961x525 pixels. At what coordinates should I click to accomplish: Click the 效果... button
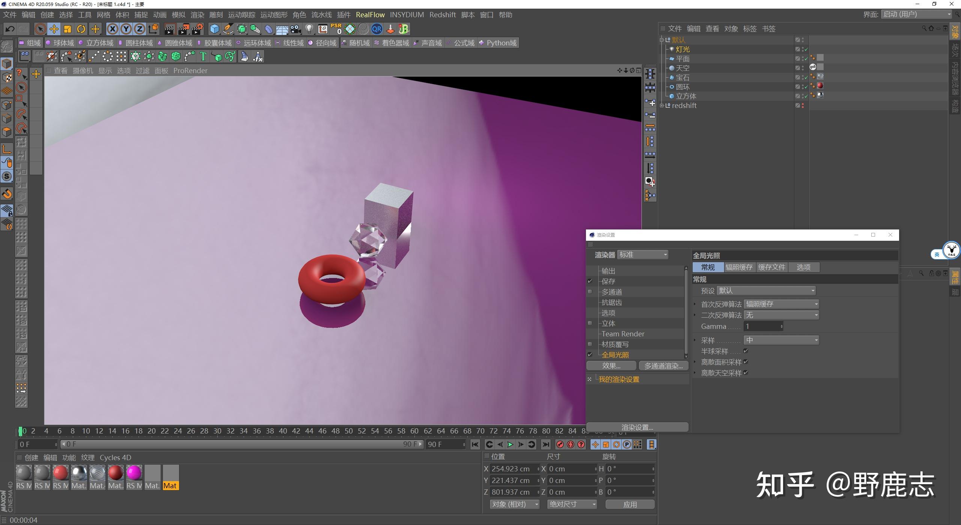[x=611, y=366]
